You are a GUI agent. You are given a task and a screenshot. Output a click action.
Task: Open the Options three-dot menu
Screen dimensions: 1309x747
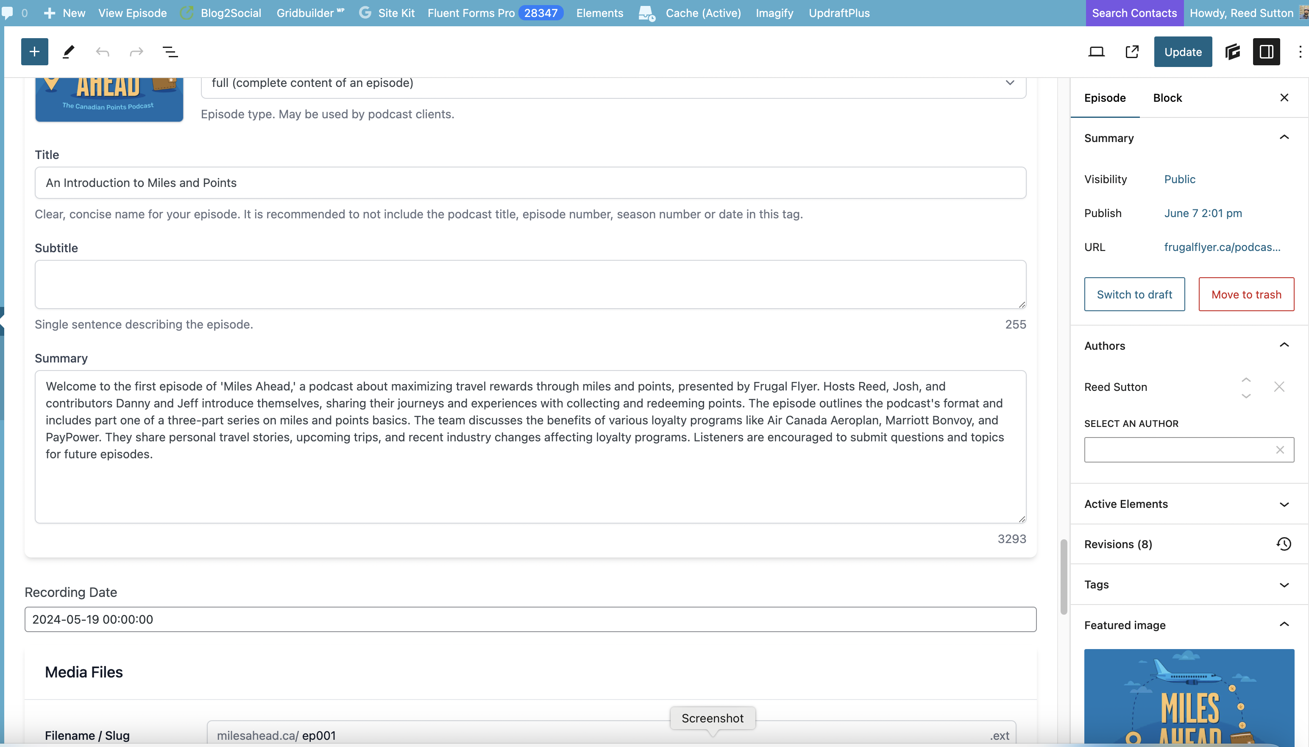[x=1300, y=52]
